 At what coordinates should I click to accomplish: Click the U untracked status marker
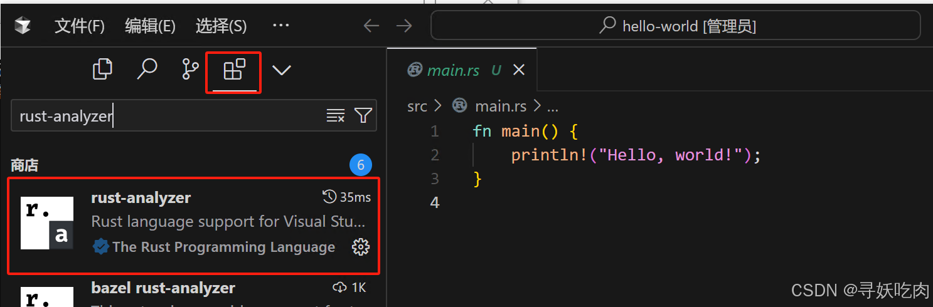pos(496,71)
